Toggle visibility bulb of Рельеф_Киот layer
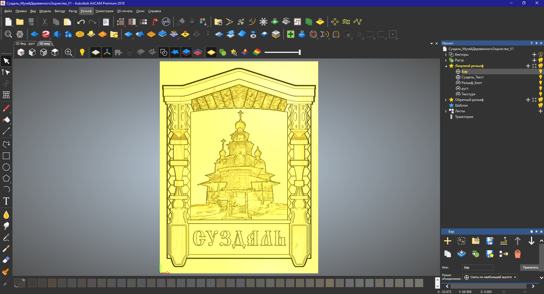Viewport: 544px width, 294px height. coord(541,83)
